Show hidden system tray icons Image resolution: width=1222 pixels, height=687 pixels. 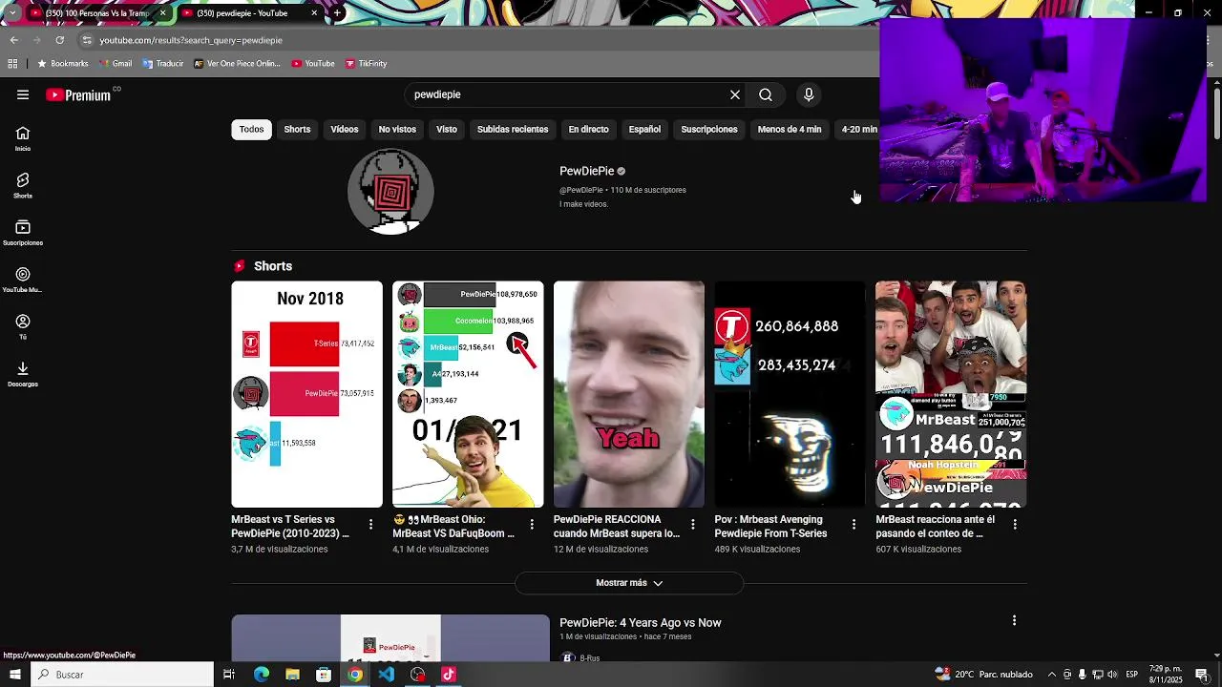pyautogui.click(x=1051, y=675)
